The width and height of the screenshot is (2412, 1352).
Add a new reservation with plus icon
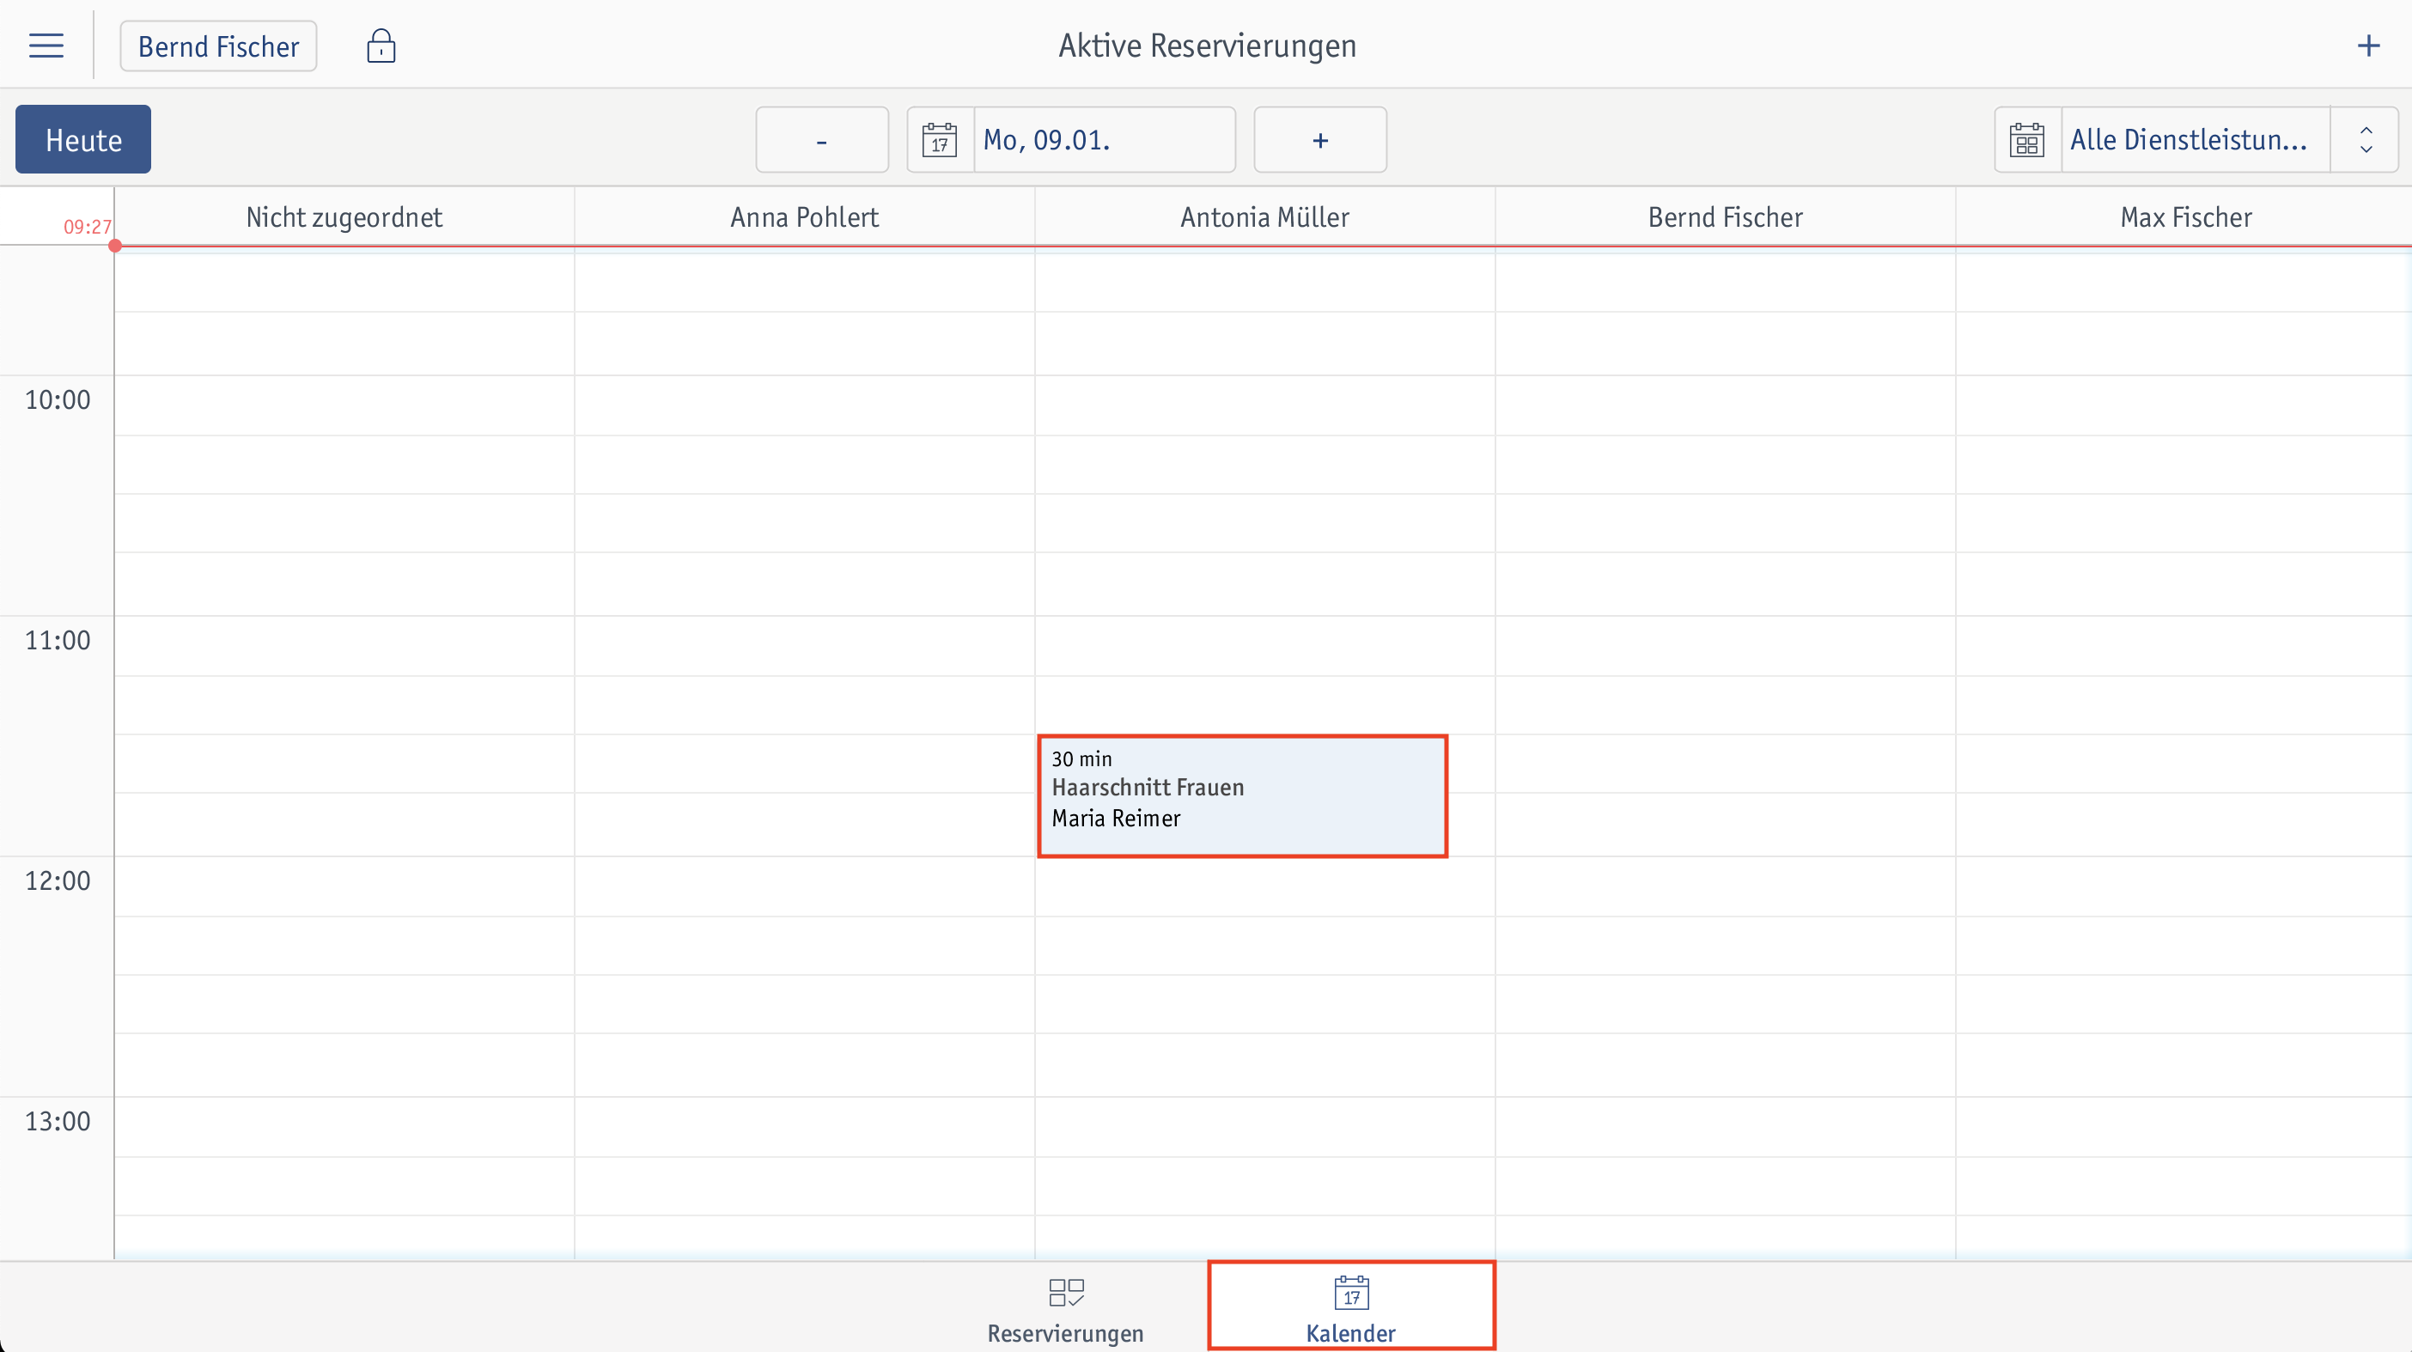(x=2368, y=46)
